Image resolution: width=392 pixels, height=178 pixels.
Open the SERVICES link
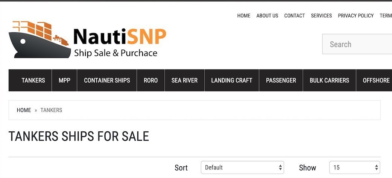pos(322,16)
